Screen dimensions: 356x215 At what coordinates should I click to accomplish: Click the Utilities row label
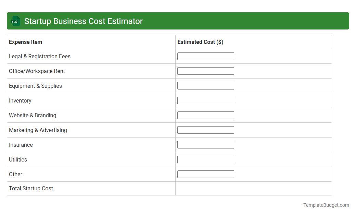point(18,159)
